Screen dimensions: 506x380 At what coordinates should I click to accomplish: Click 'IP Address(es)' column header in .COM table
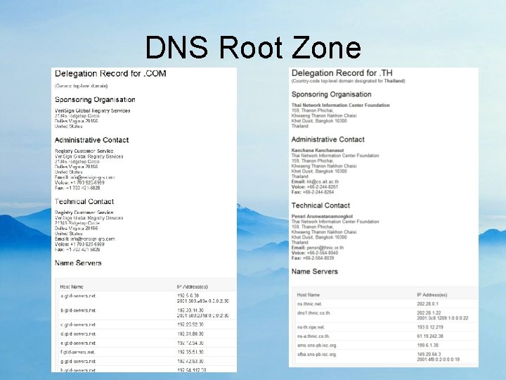tap(193, 286)
